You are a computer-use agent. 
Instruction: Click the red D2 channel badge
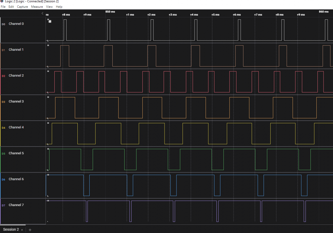4,76
